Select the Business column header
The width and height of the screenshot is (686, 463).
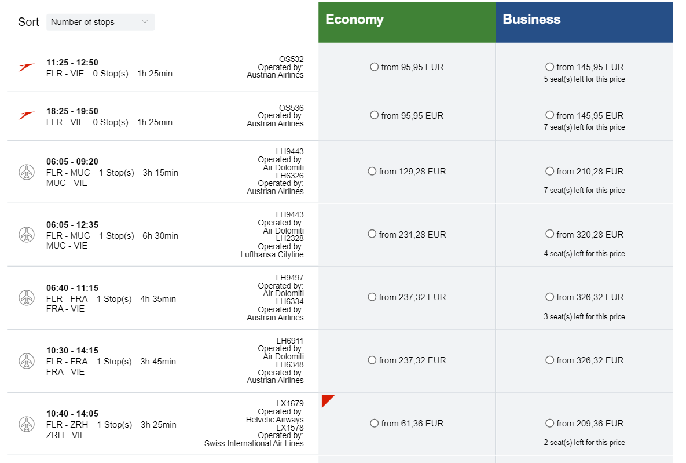[x=584, y=23]
